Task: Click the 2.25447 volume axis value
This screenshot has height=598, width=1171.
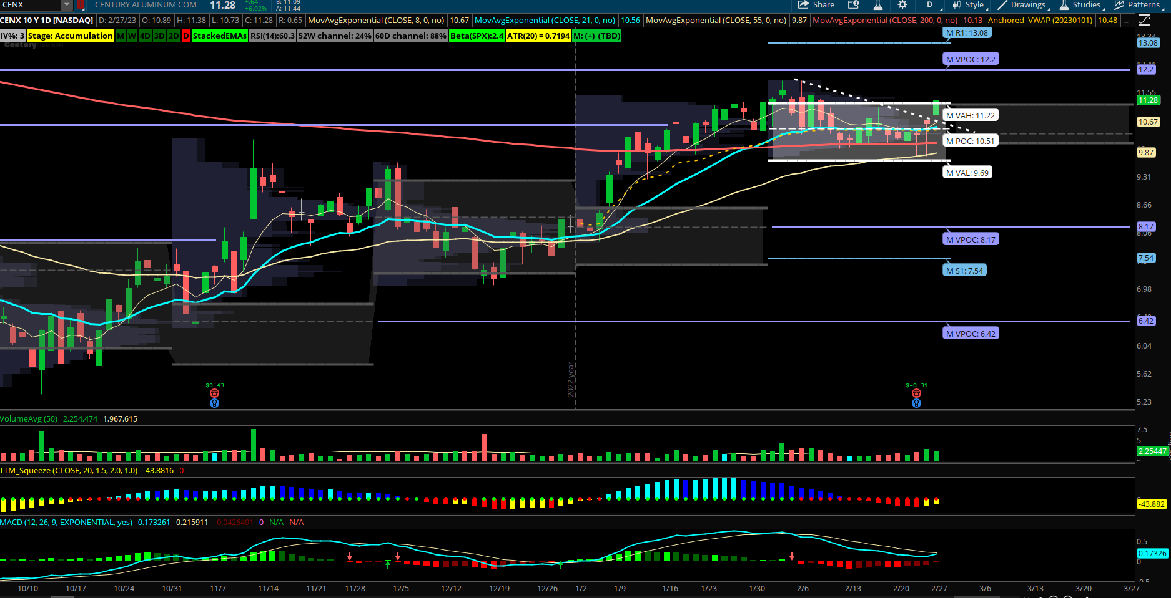Action: coord(1152,451)
